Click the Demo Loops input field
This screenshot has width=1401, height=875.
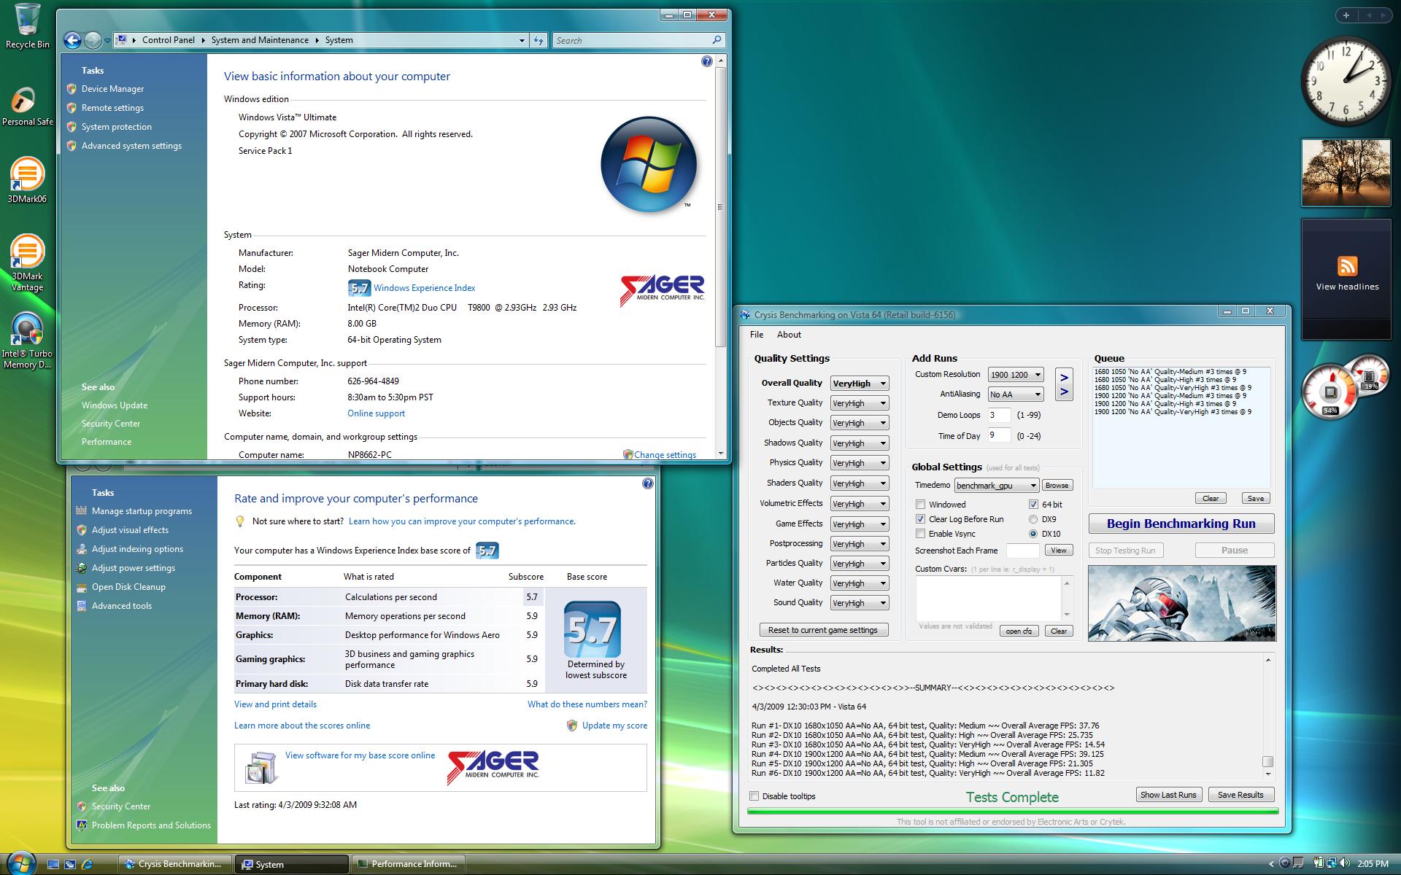(x=999, y=415)
